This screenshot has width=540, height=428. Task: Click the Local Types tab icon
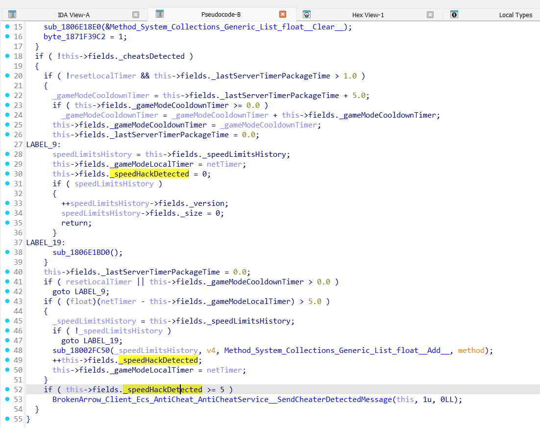454,15
